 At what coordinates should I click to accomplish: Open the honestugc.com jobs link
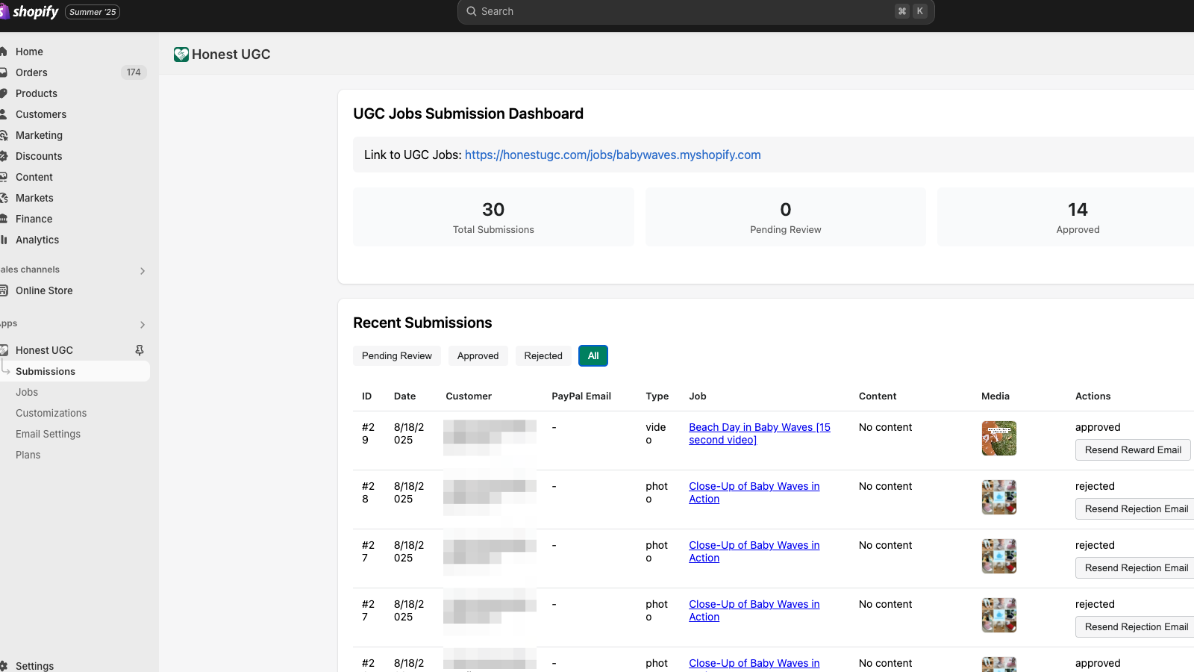tap(613, 155)
